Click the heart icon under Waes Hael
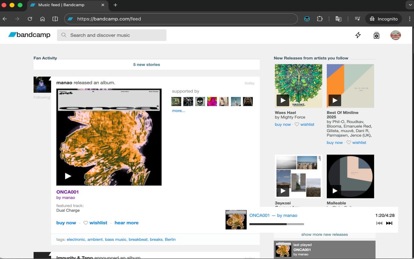 [297, 124]
